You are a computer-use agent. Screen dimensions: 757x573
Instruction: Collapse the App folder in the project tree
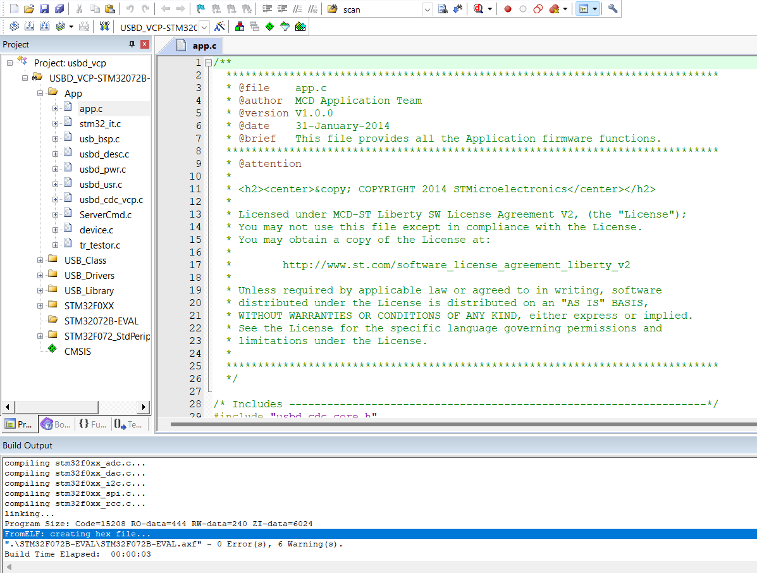[40, 93]
